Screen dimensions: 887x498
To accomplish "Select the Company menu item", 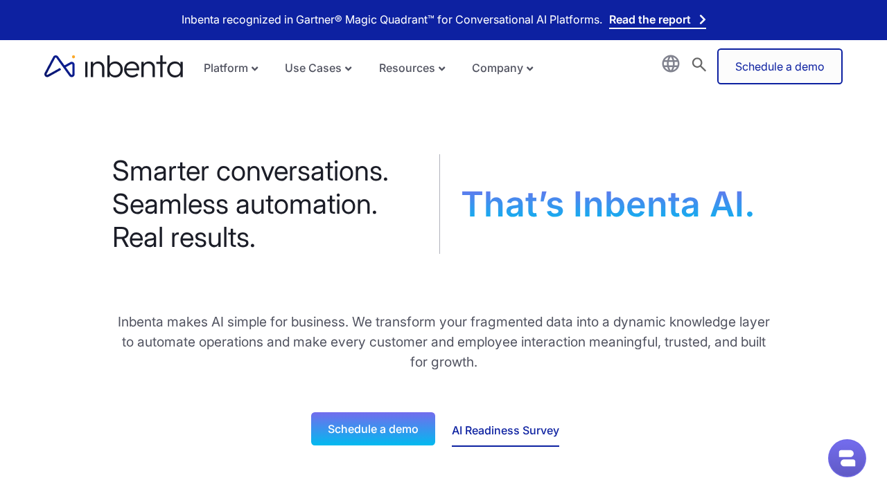I will coord(497,68).
